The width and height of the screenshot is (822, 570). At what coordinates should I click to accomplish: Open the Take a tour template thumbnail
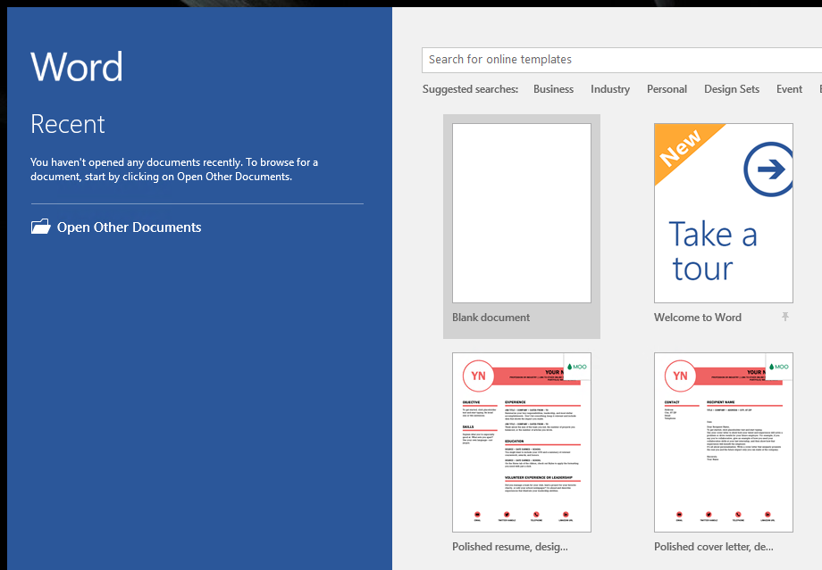[724, 213]
